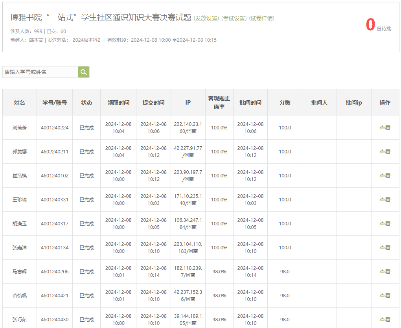This screenshot has width=401, height=328.
Task: Click the 分数 column header
Action: click(x=285, y=103)
